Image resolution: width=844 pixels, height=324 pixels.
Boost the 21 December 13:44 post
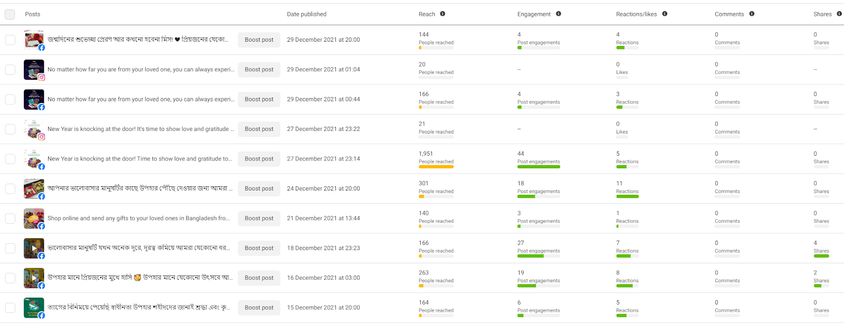click(259, 218)
